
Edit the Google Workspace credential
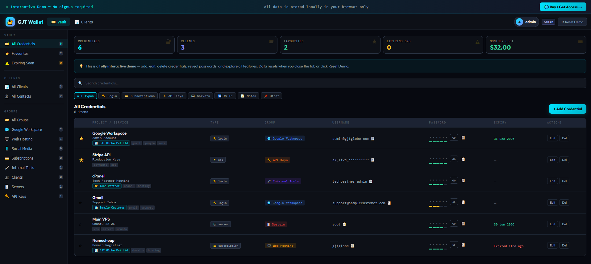[x=552, y=138]
